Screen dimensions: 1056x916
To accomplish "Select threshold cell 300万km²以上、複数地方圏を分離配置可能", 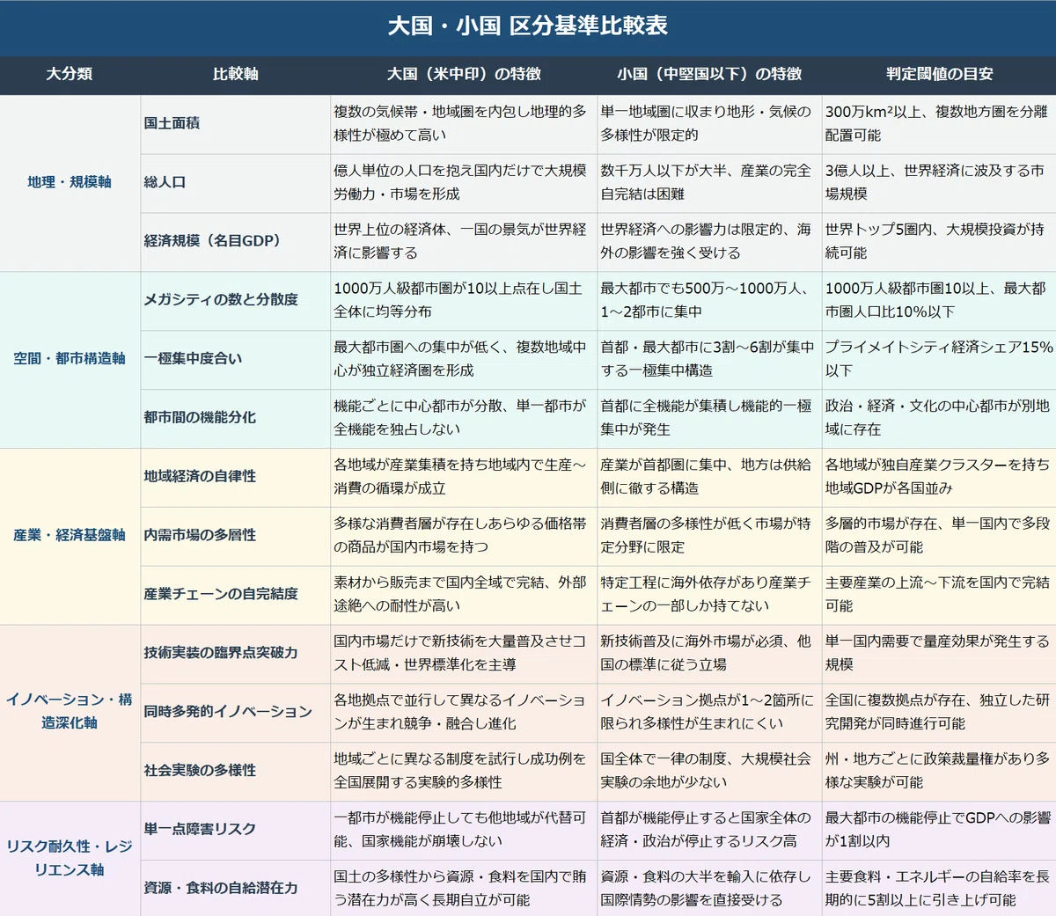I will tap(939, 124).
